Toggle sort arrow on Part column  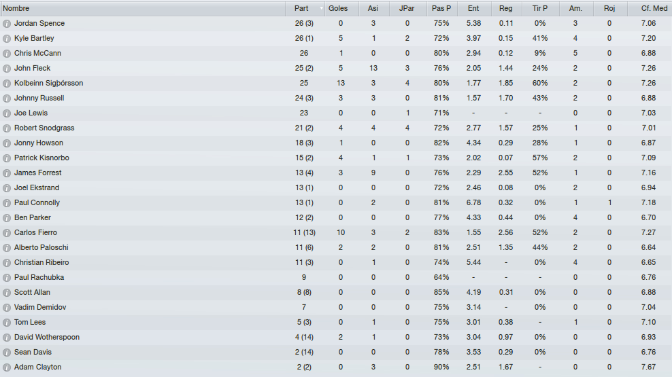point(322,9)
